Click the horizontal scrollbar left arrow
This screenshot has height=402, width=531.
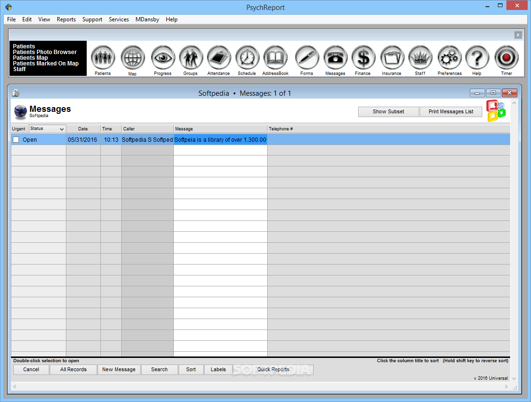[15, 386]
